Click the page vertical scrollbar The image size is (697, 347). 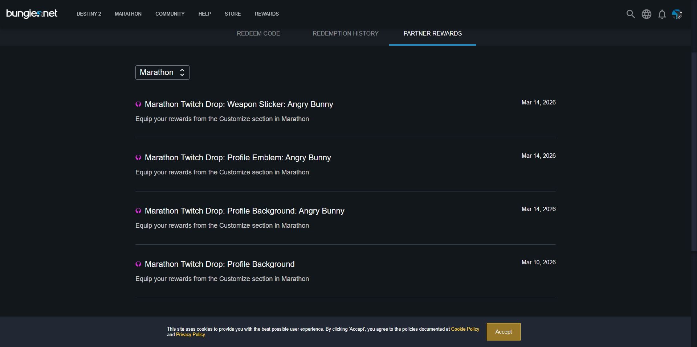[x=694, y=152]
